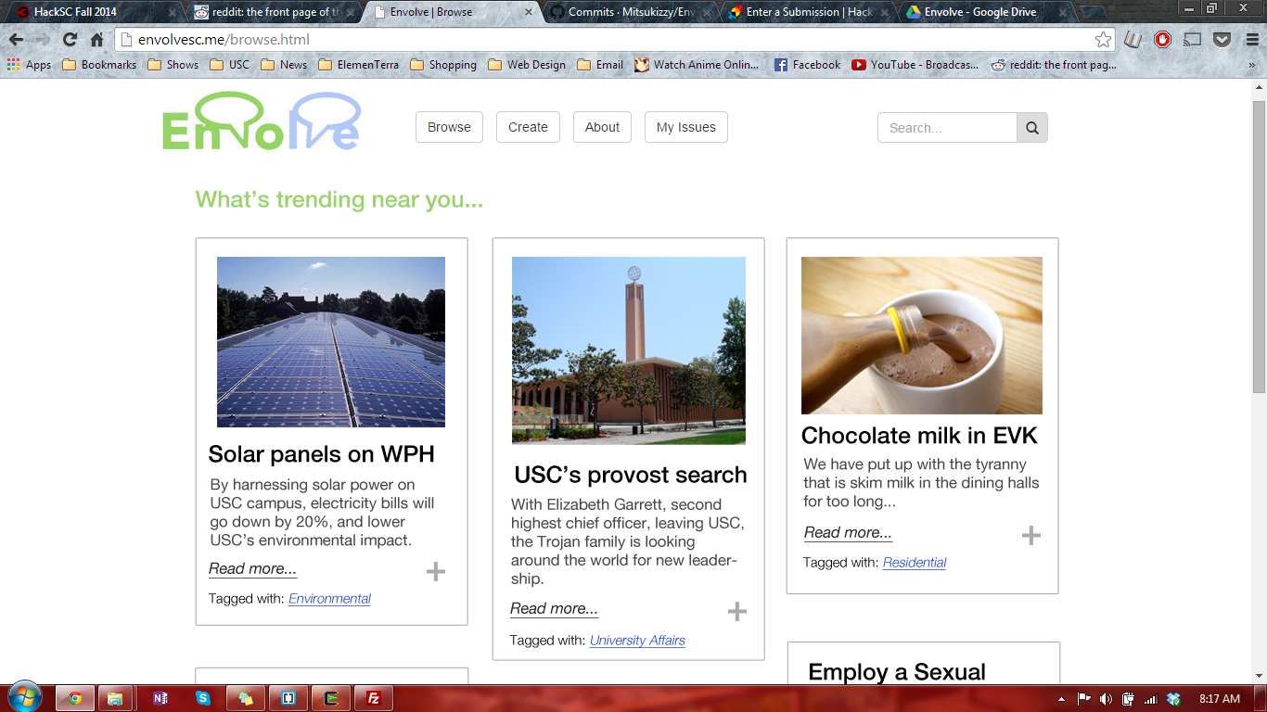Switch to the HackSC Fall 2014 tab

tap(93, 12)
